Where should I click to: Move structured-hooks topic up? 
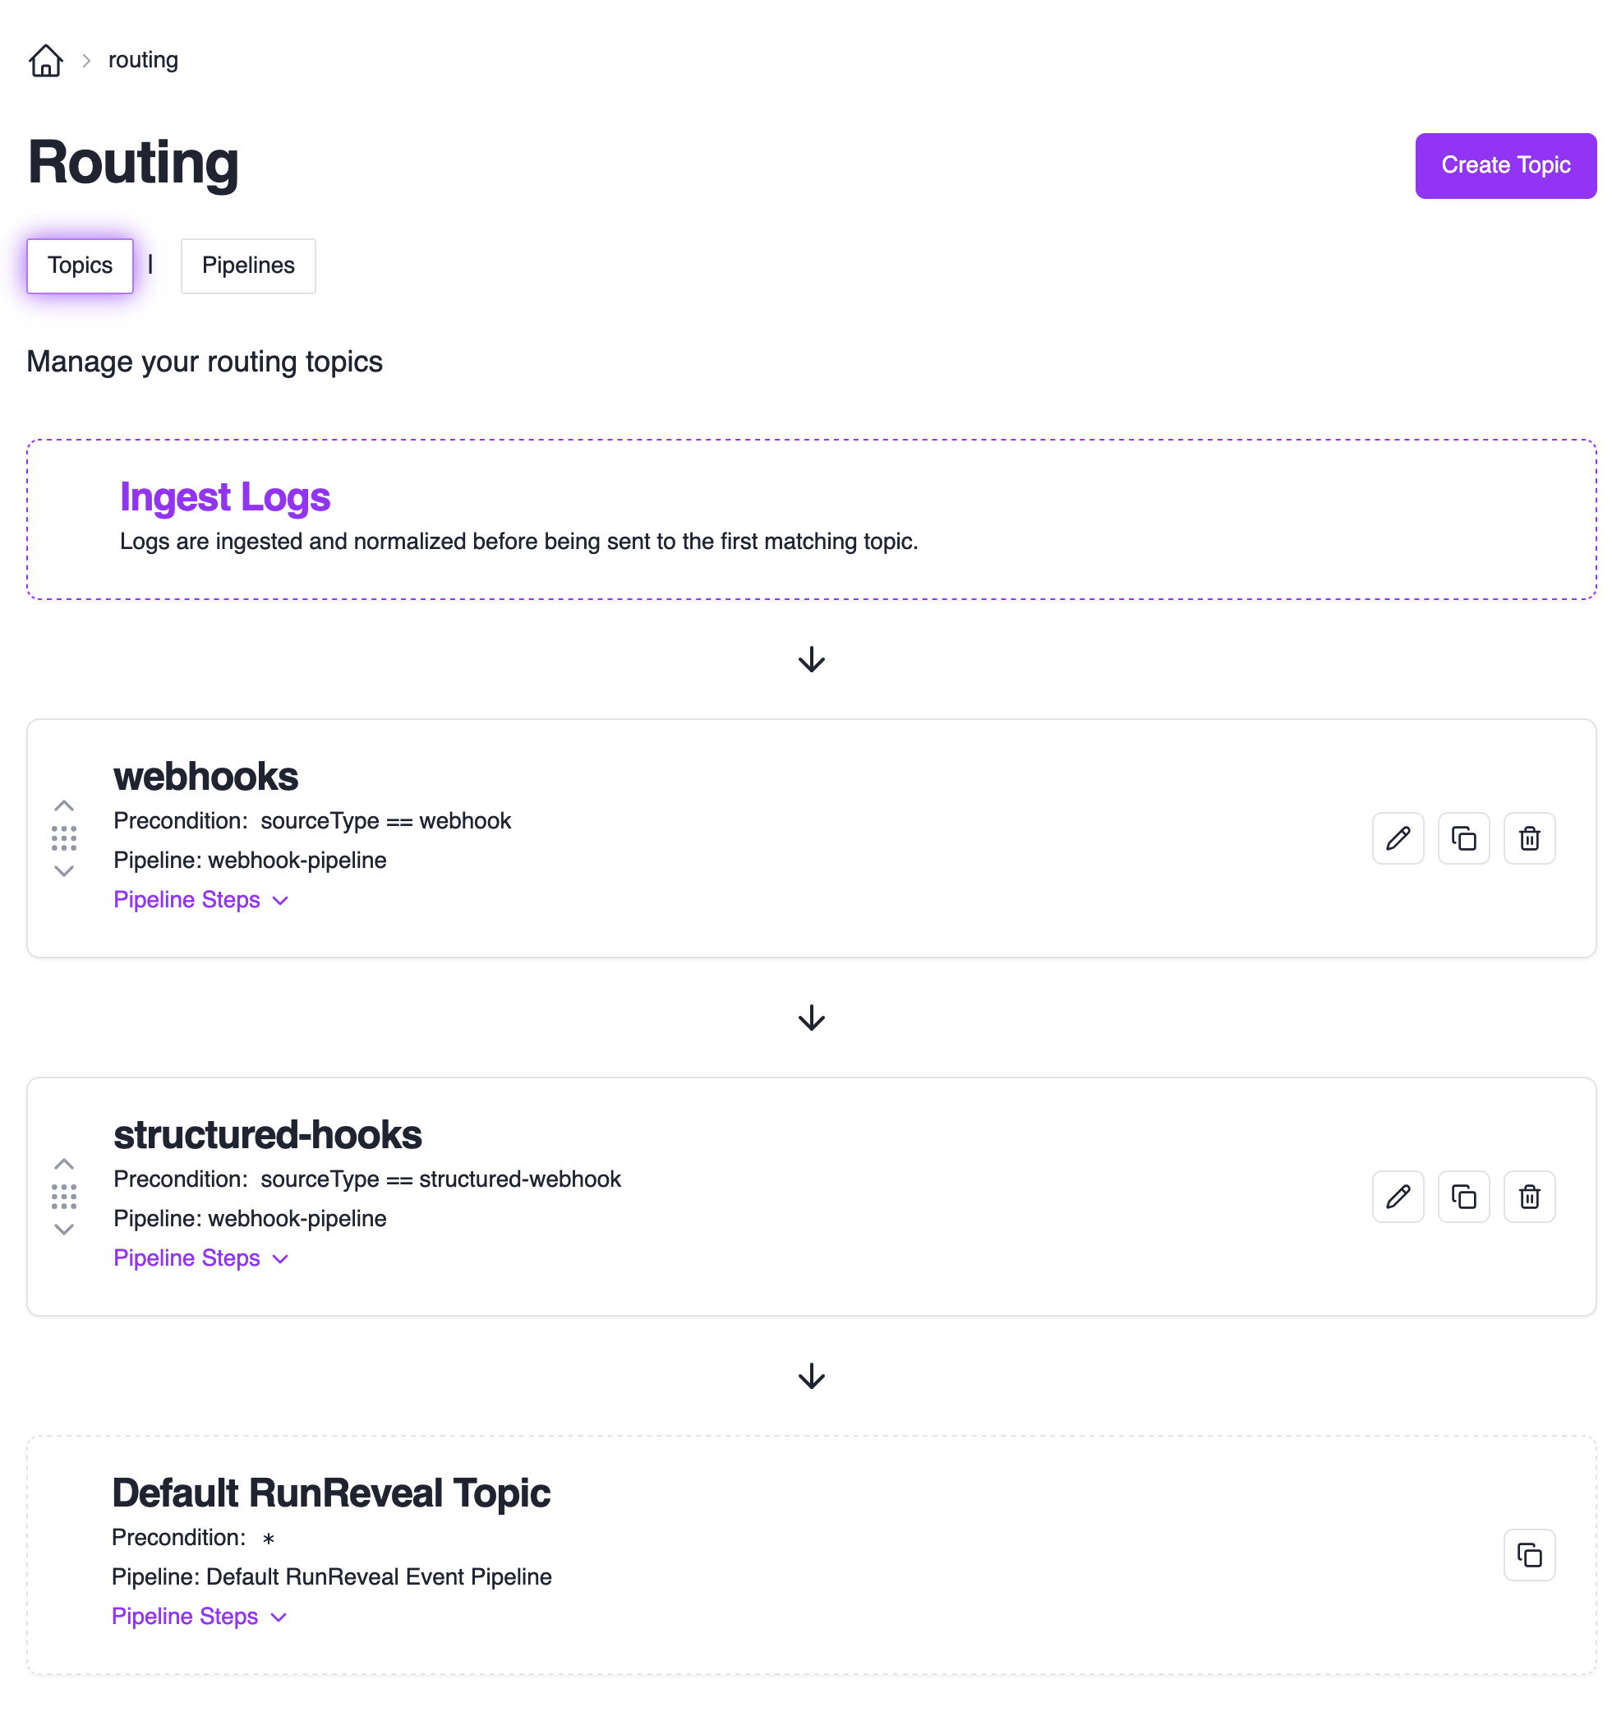[63, 1163]
